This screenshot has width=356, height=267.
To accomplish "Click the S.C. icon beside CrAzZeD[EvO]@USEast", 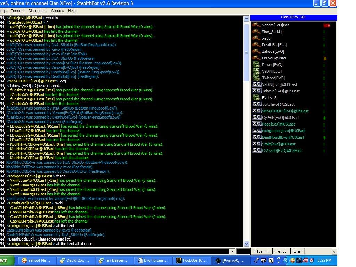I will 257,151.
